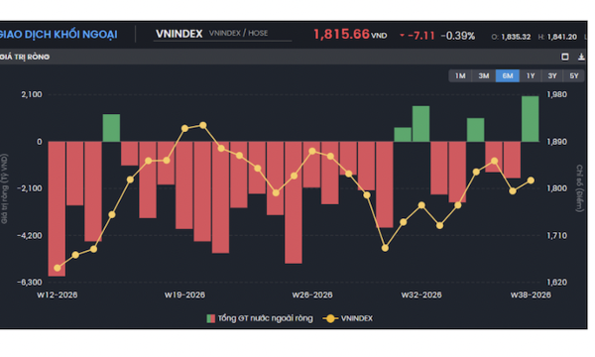Click the -0.39% percentage change
This screenshot has width=595, height=357.
point(457,36)
